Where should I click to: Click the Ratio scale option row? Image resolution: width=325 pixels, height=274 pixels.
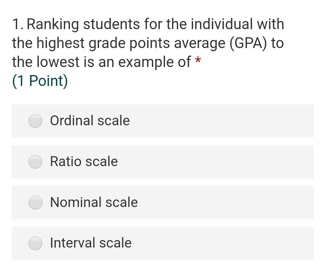coord(162,162)
